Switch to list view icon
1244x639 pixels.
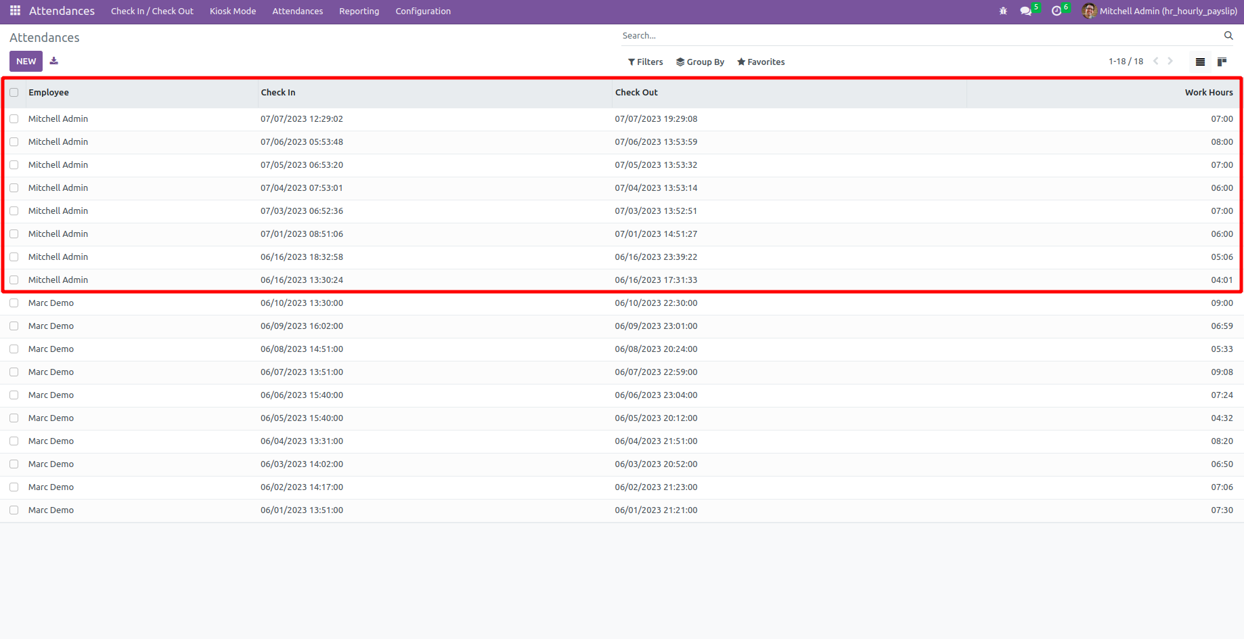click(x=1200, y=62)
